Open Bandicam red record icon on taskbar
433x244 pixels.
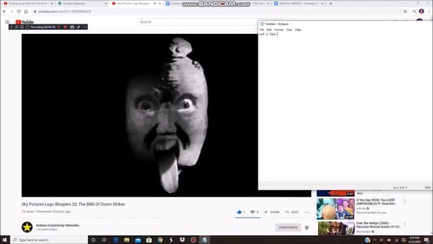[x=193, y=240]
